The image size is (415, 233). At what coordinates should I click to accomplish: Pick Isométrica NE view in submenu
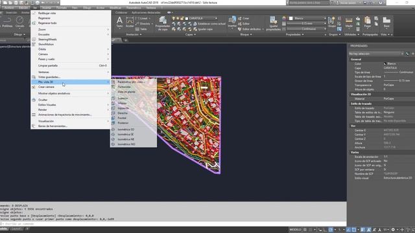pyautogui.click(x=134, y=139)
